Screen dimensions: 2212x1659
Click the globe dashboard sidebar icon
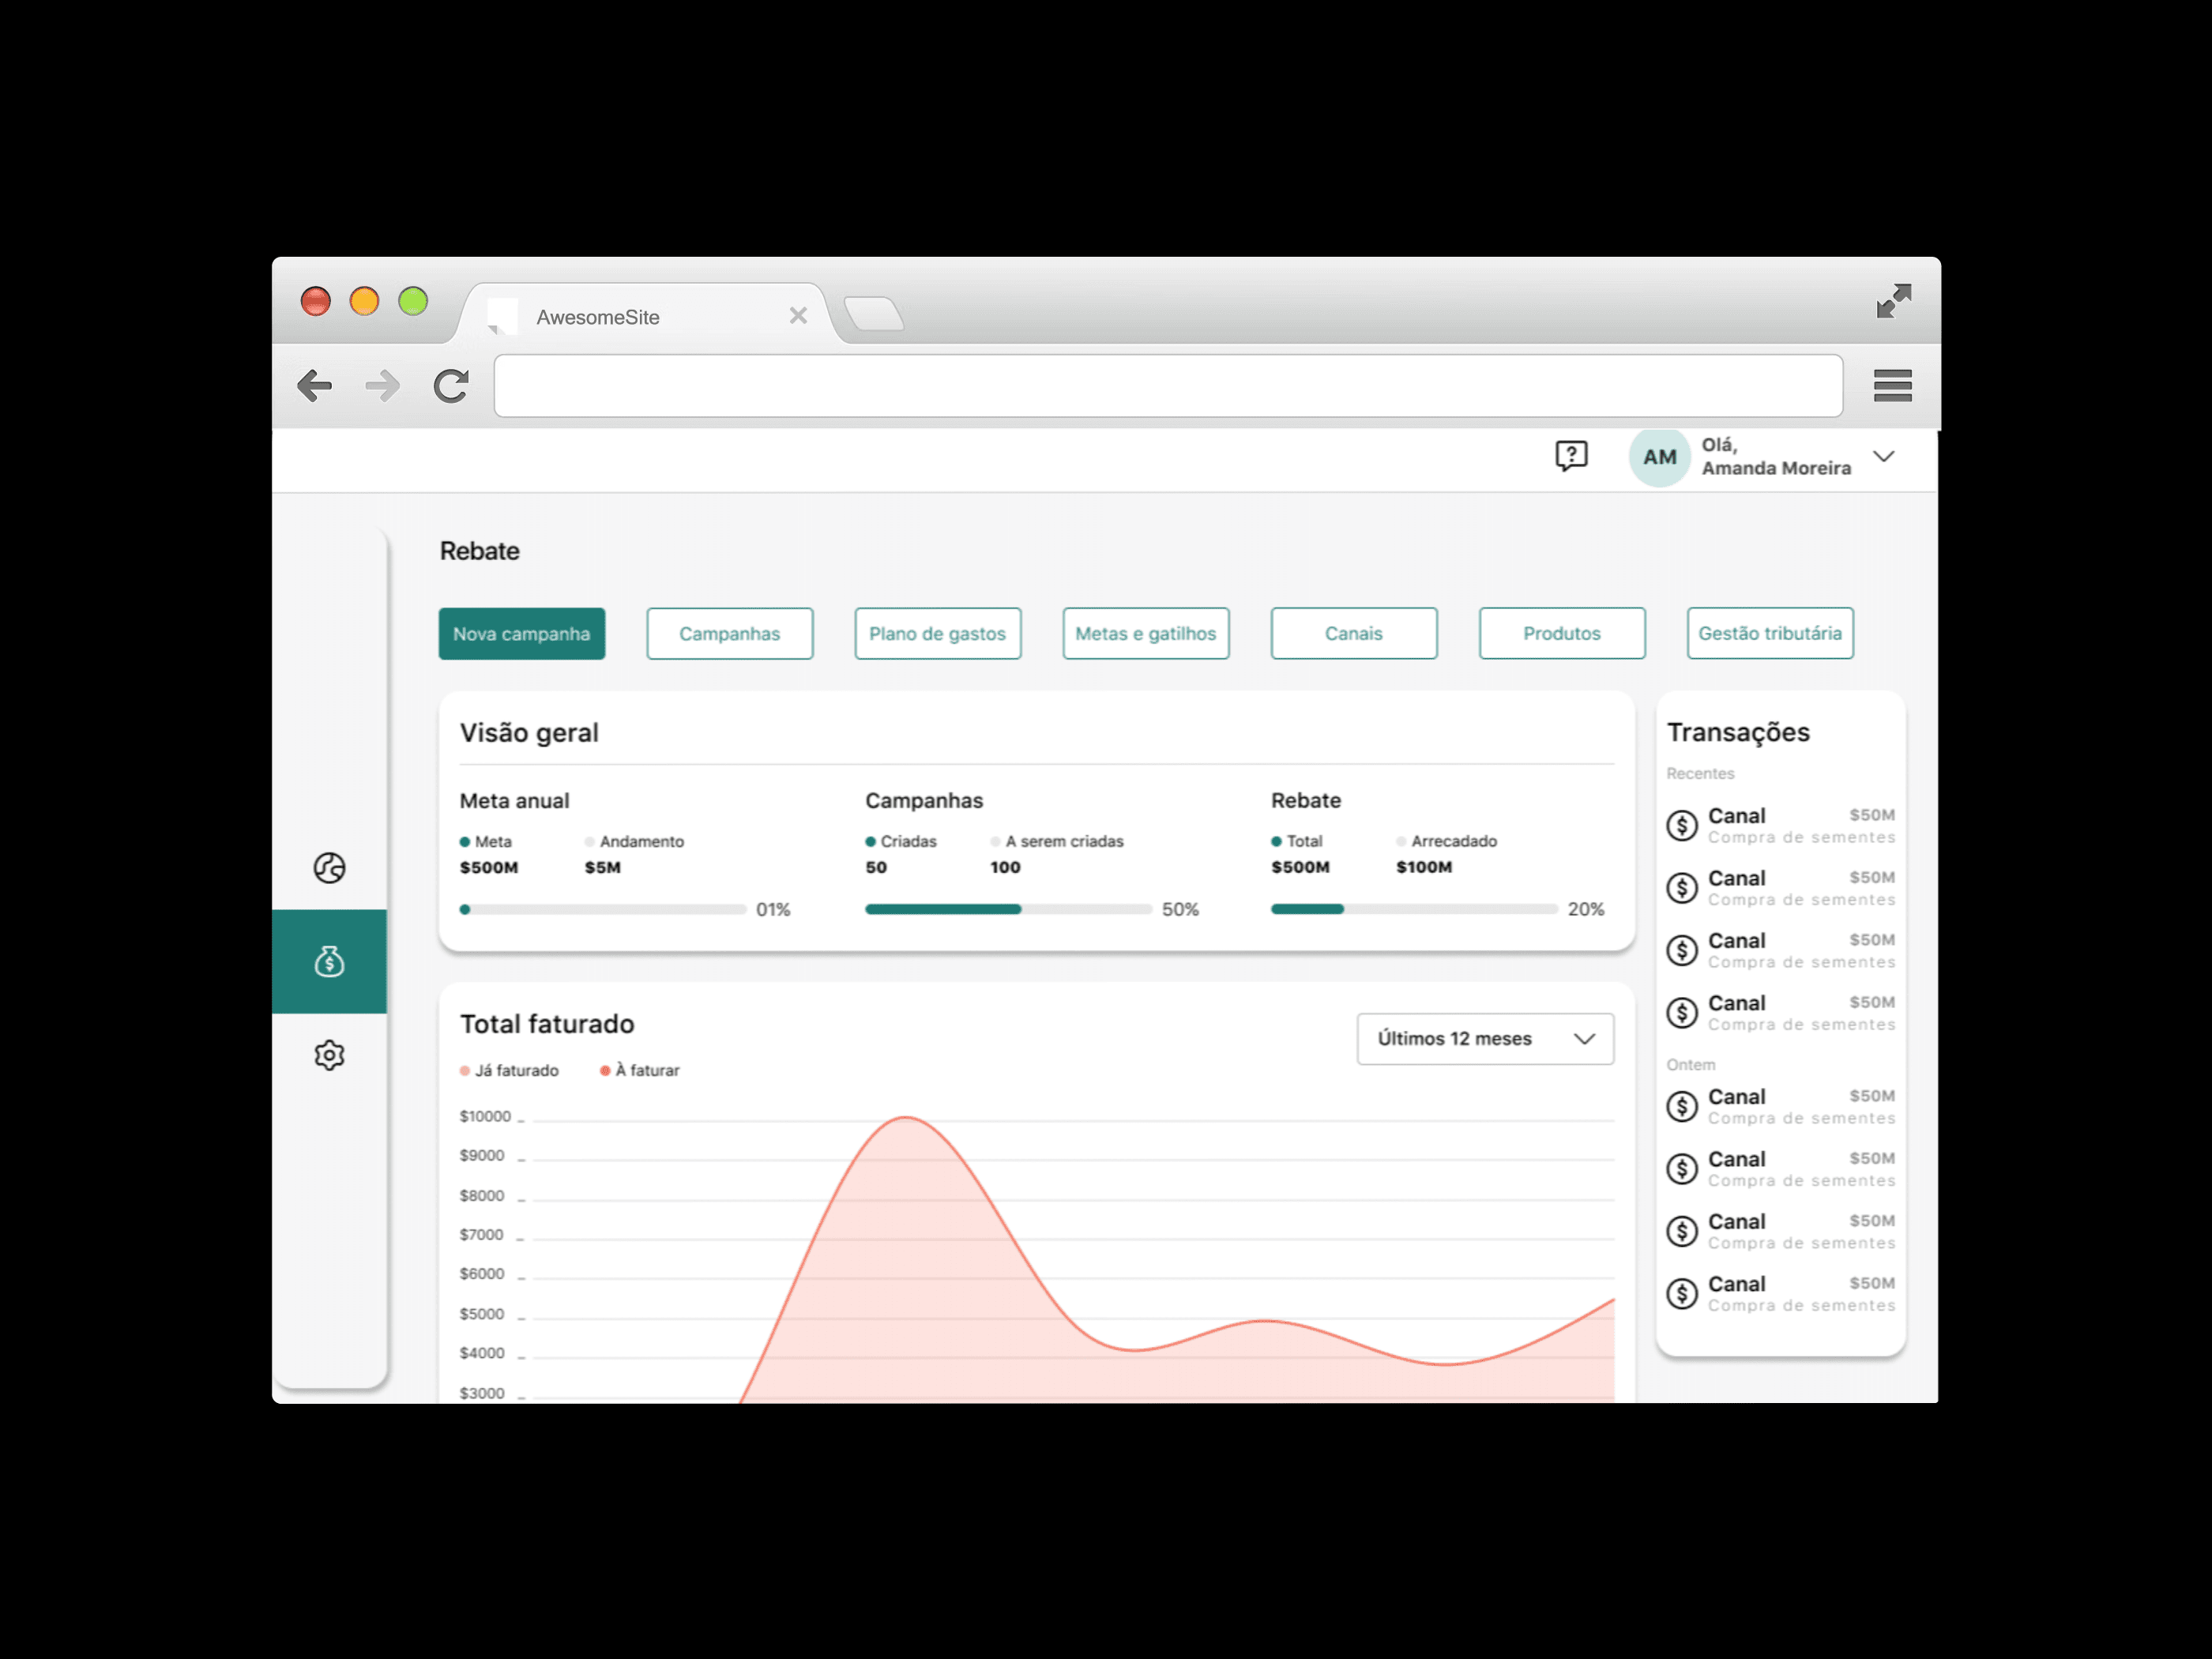point(329,868)
